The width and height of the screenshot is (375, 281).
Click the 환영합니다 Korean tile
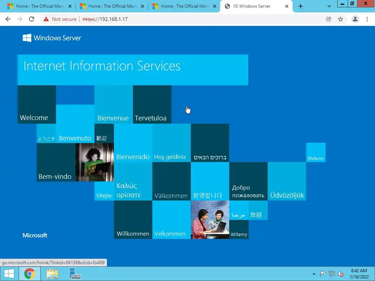210,181
